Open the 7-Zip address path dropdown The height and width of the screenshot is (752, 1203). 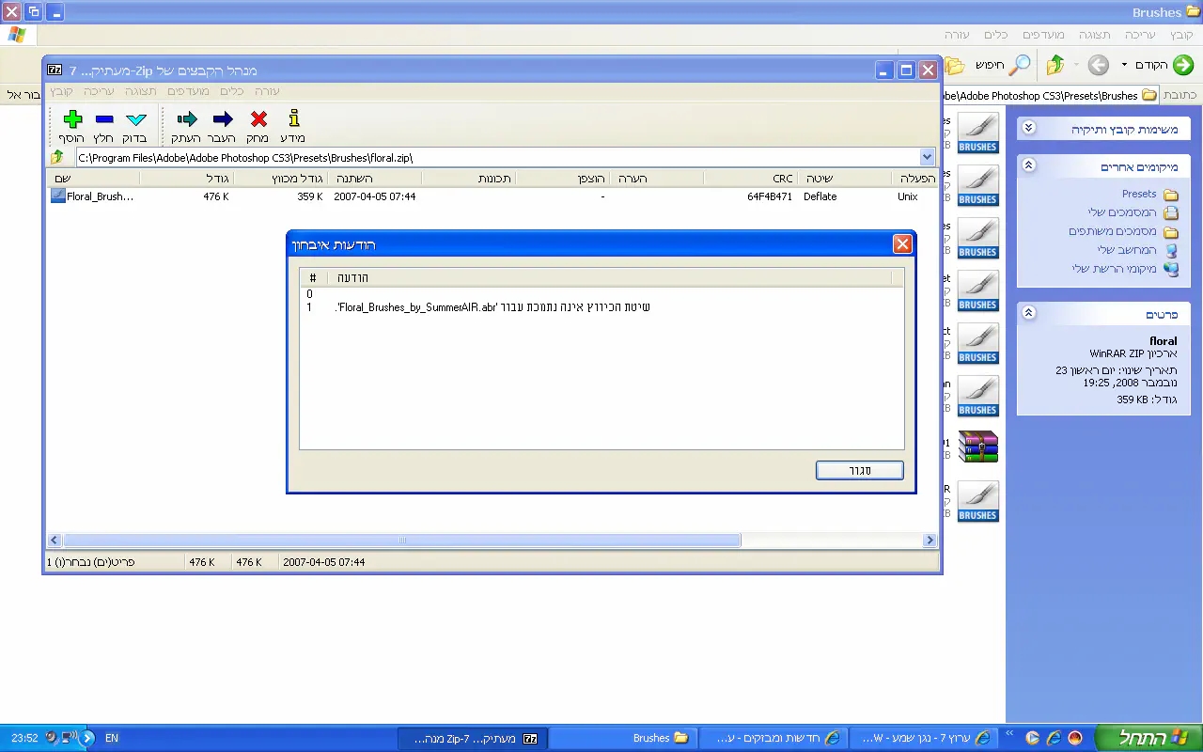[927, 158]
